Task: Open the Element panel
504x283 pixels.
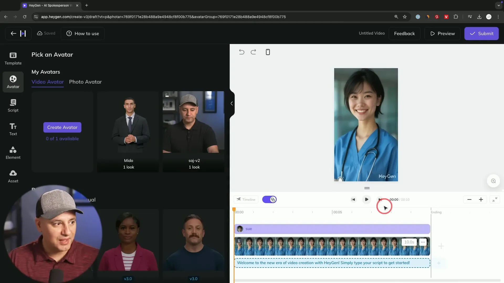Action: pos(13,153)
